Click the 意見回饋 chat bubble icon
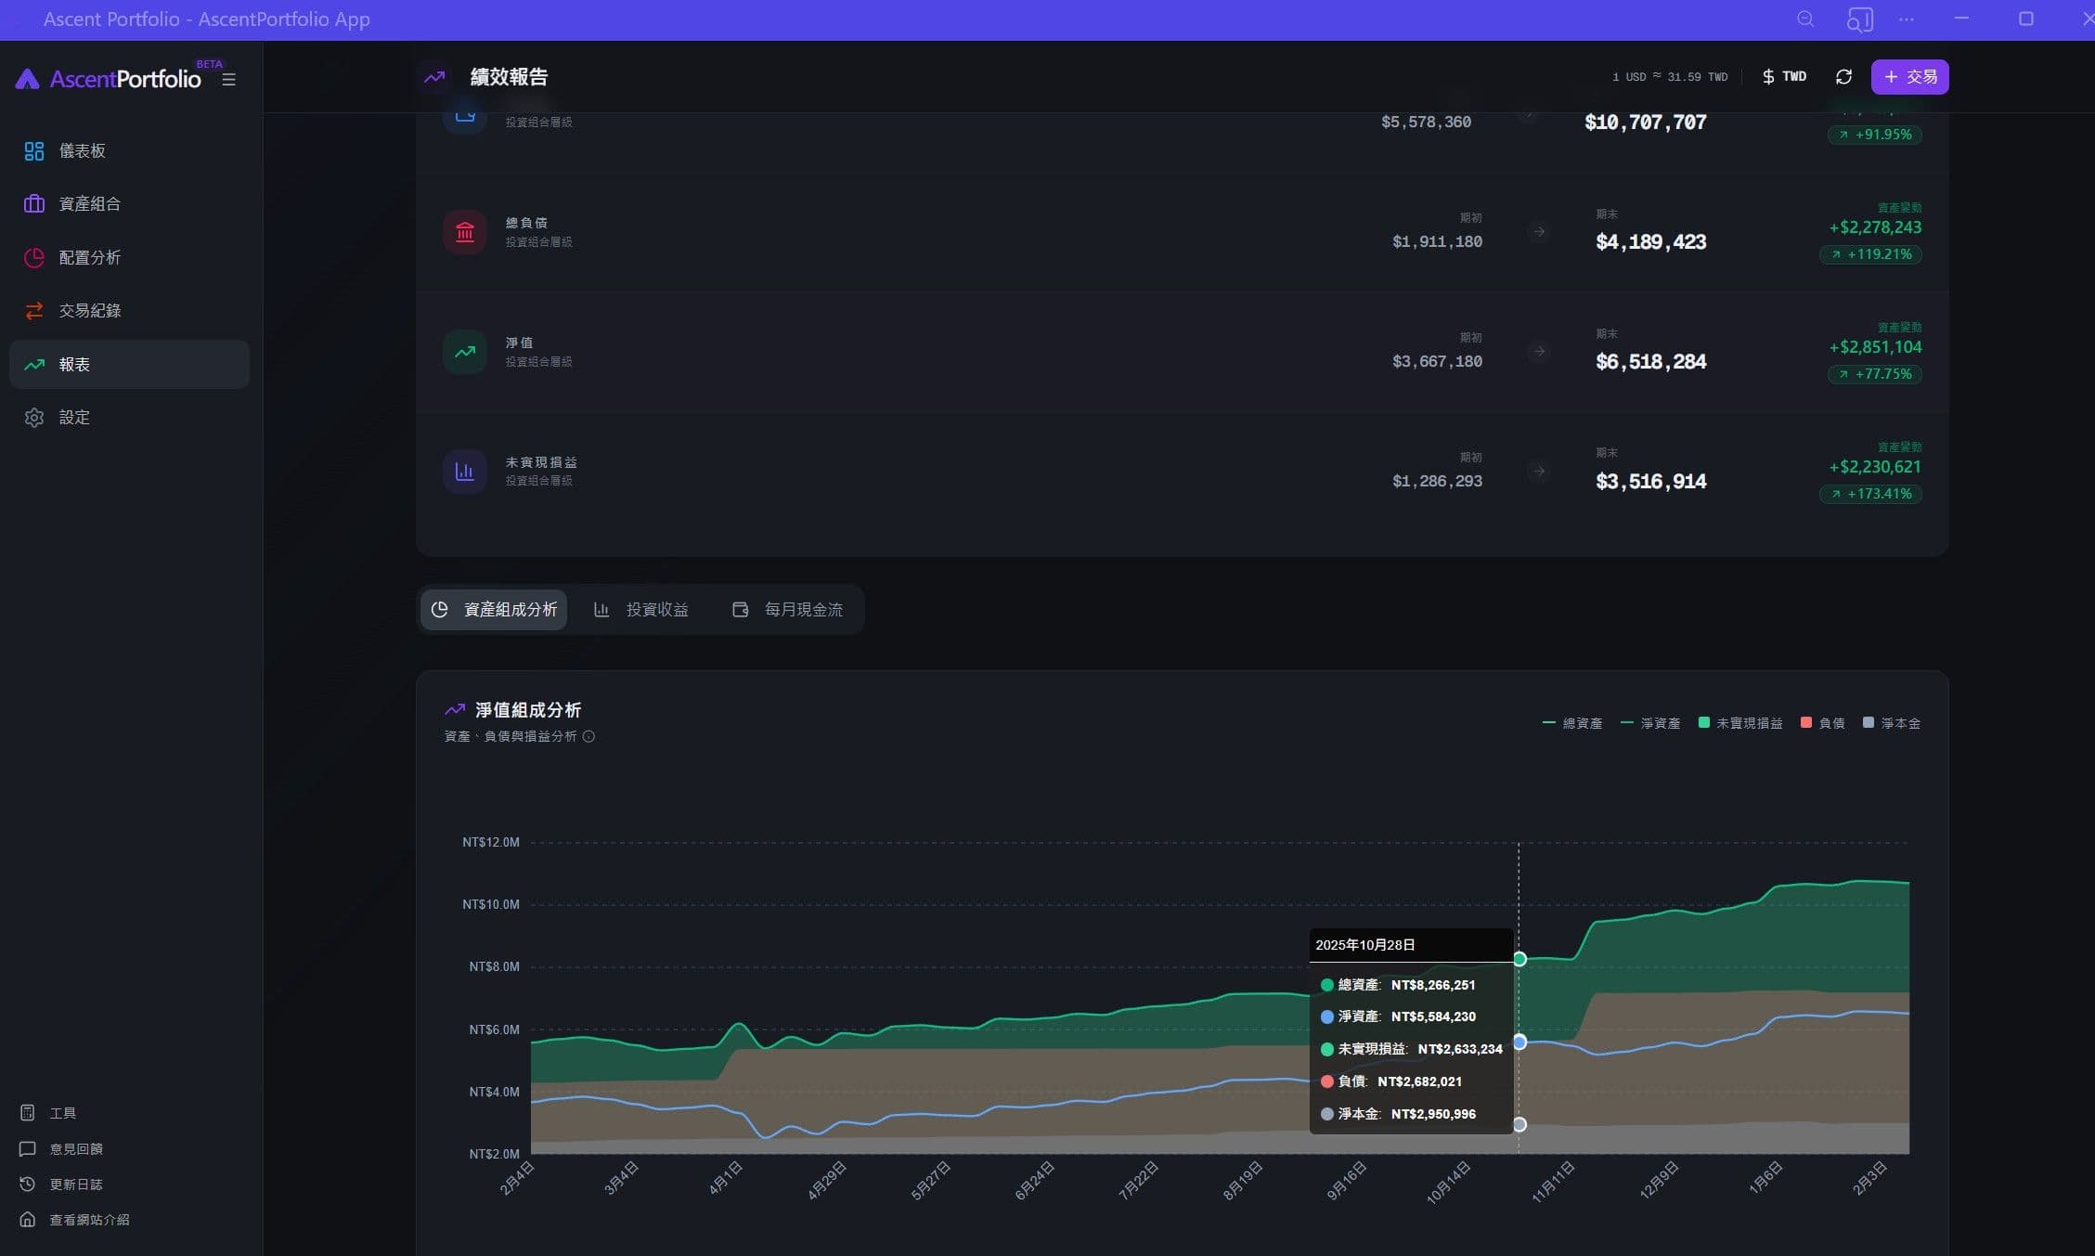Image resolution: width=2095 pixels, height=1256 pixels. (28, 1149)
